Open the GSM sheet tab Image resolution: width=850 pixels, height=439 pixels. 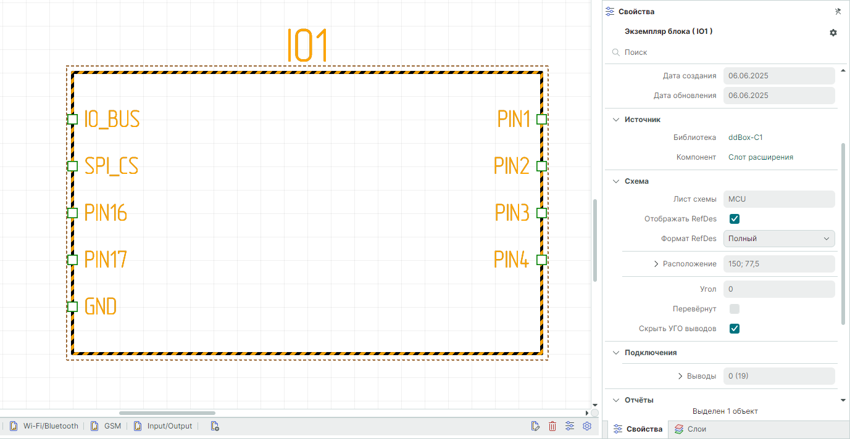click(x=106, y=426)
